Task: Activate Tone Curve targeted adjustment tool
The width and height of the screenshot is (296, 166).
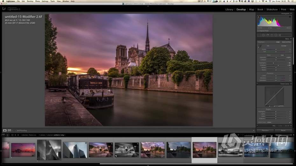Action: pyautogui.click(x=259, y=87)
